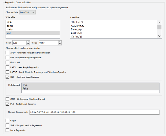Check the LASSO method checkbox

[7, 72]
